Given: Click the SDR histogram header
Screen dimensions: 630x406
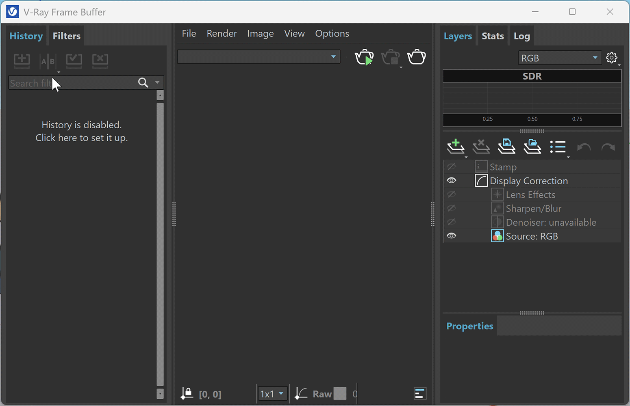Looking at the screenshot, I should (532, 76).
